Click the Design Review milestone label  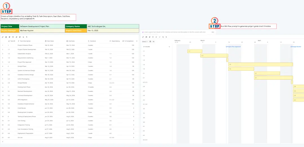(296, 47)
